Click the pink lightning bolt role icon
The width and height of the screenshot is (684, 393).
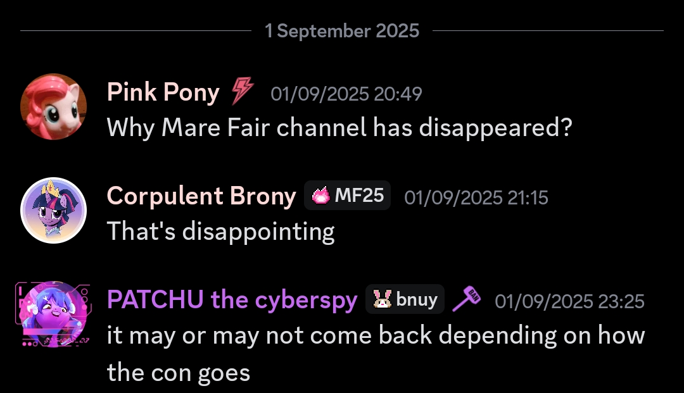(242, 91)
